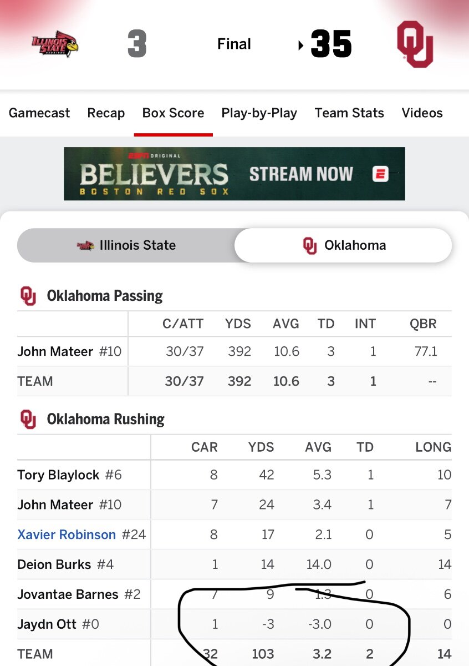Open Xavier Robinson's player page link

point(67,534)
